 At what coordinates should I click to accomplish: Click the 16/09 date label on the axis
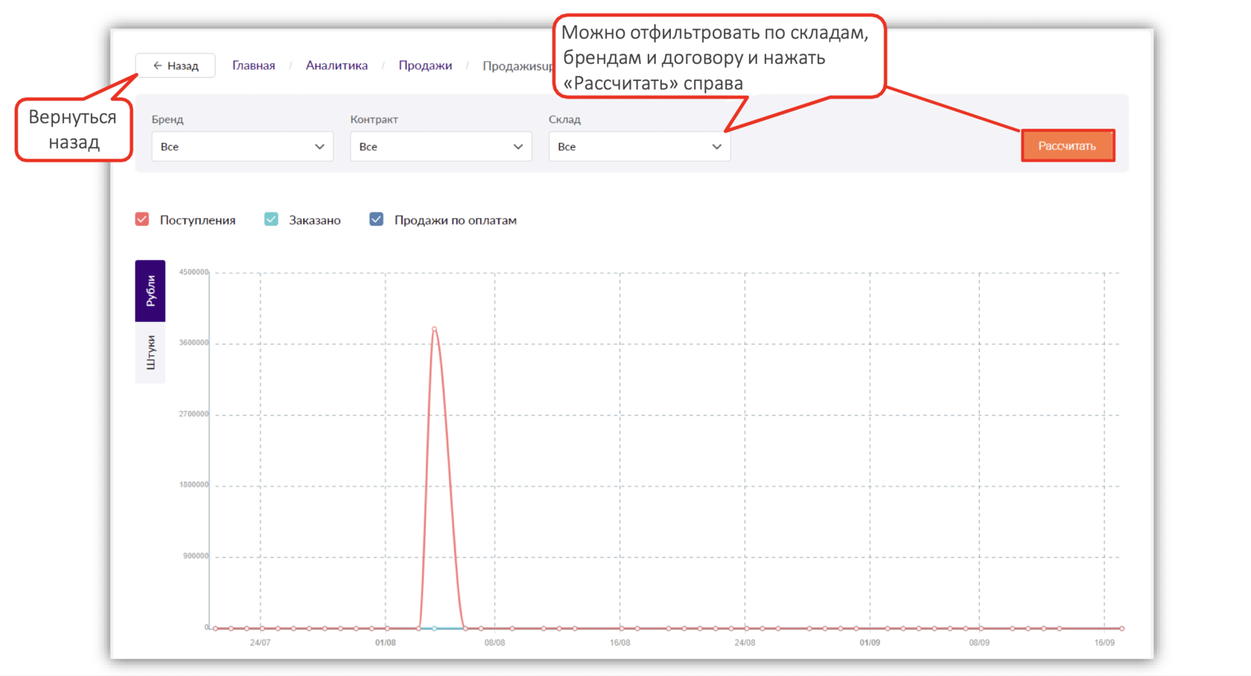(x=1104, y=643)
